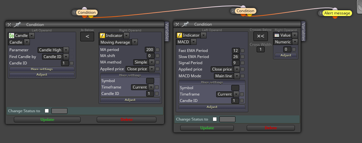The height and width of the screenshot is (143, 362).
Task: Tick the checkbox beside MA period
Action: tap(157, 49)
